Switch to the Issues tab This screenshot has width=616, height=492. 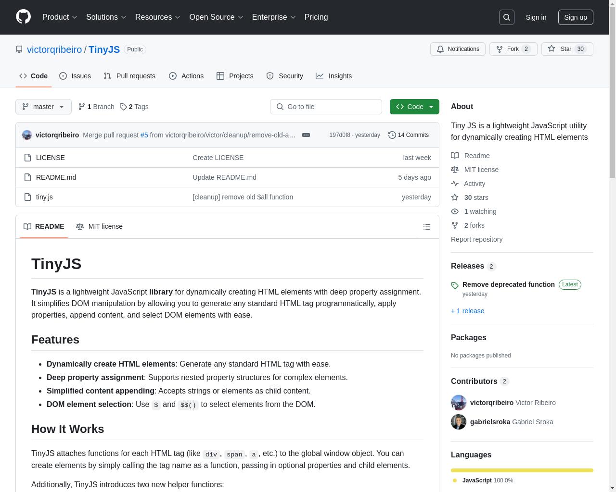pos(75,76)
